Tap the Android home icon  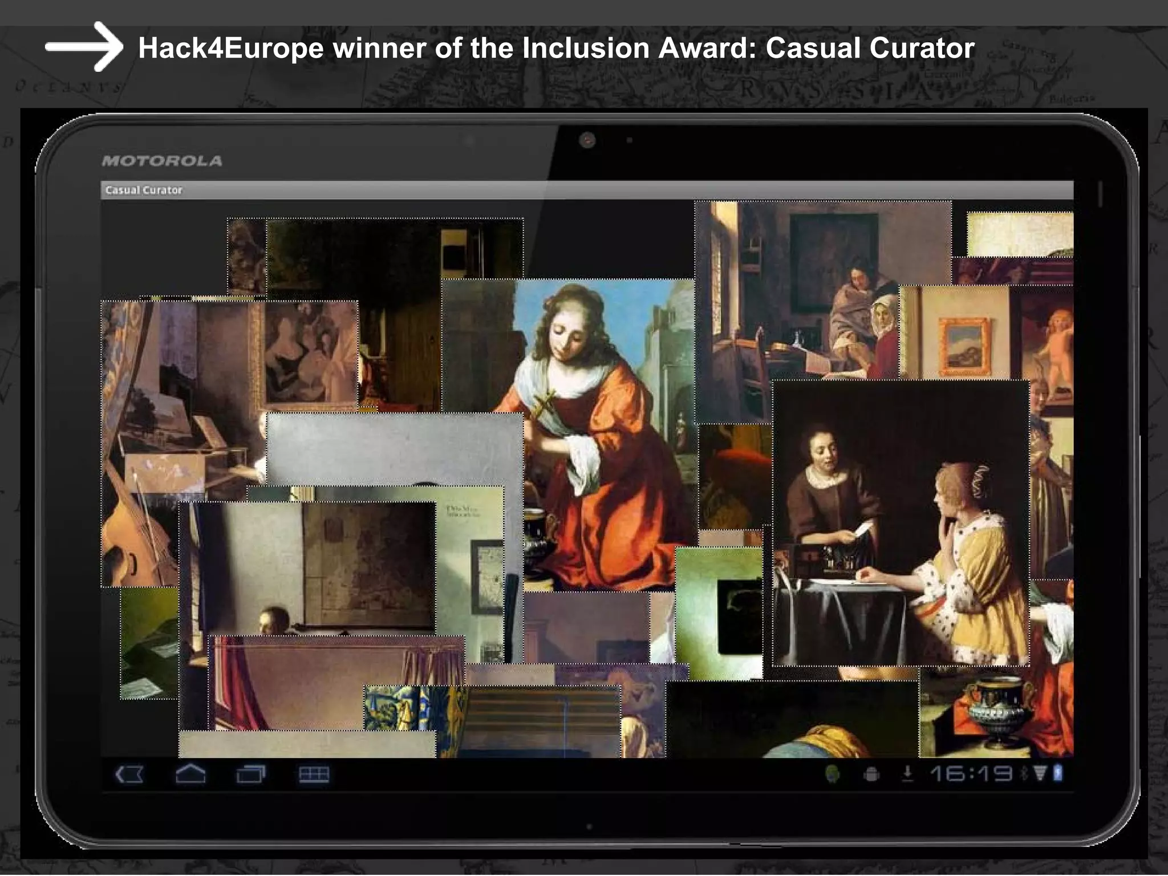tap(190, 774)
